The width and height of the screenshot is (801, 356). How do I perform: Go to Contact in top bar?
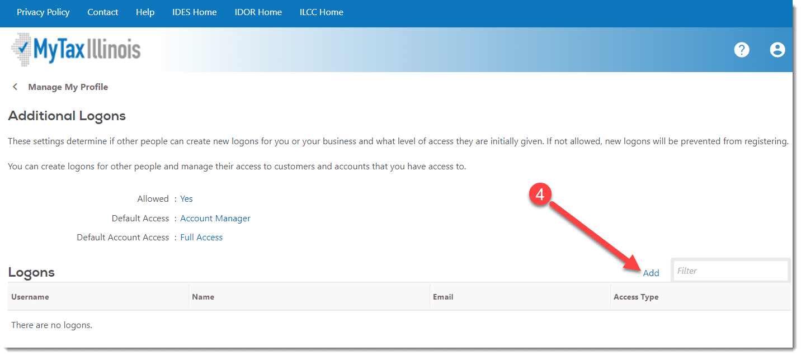pyautogui.click(x=102, y=12)
